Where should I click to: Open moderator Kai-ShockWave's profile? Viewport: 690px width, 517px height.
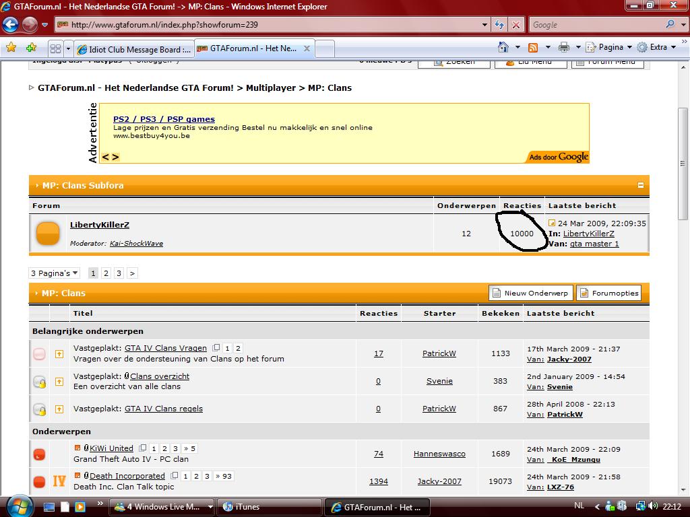pos(136,243)
